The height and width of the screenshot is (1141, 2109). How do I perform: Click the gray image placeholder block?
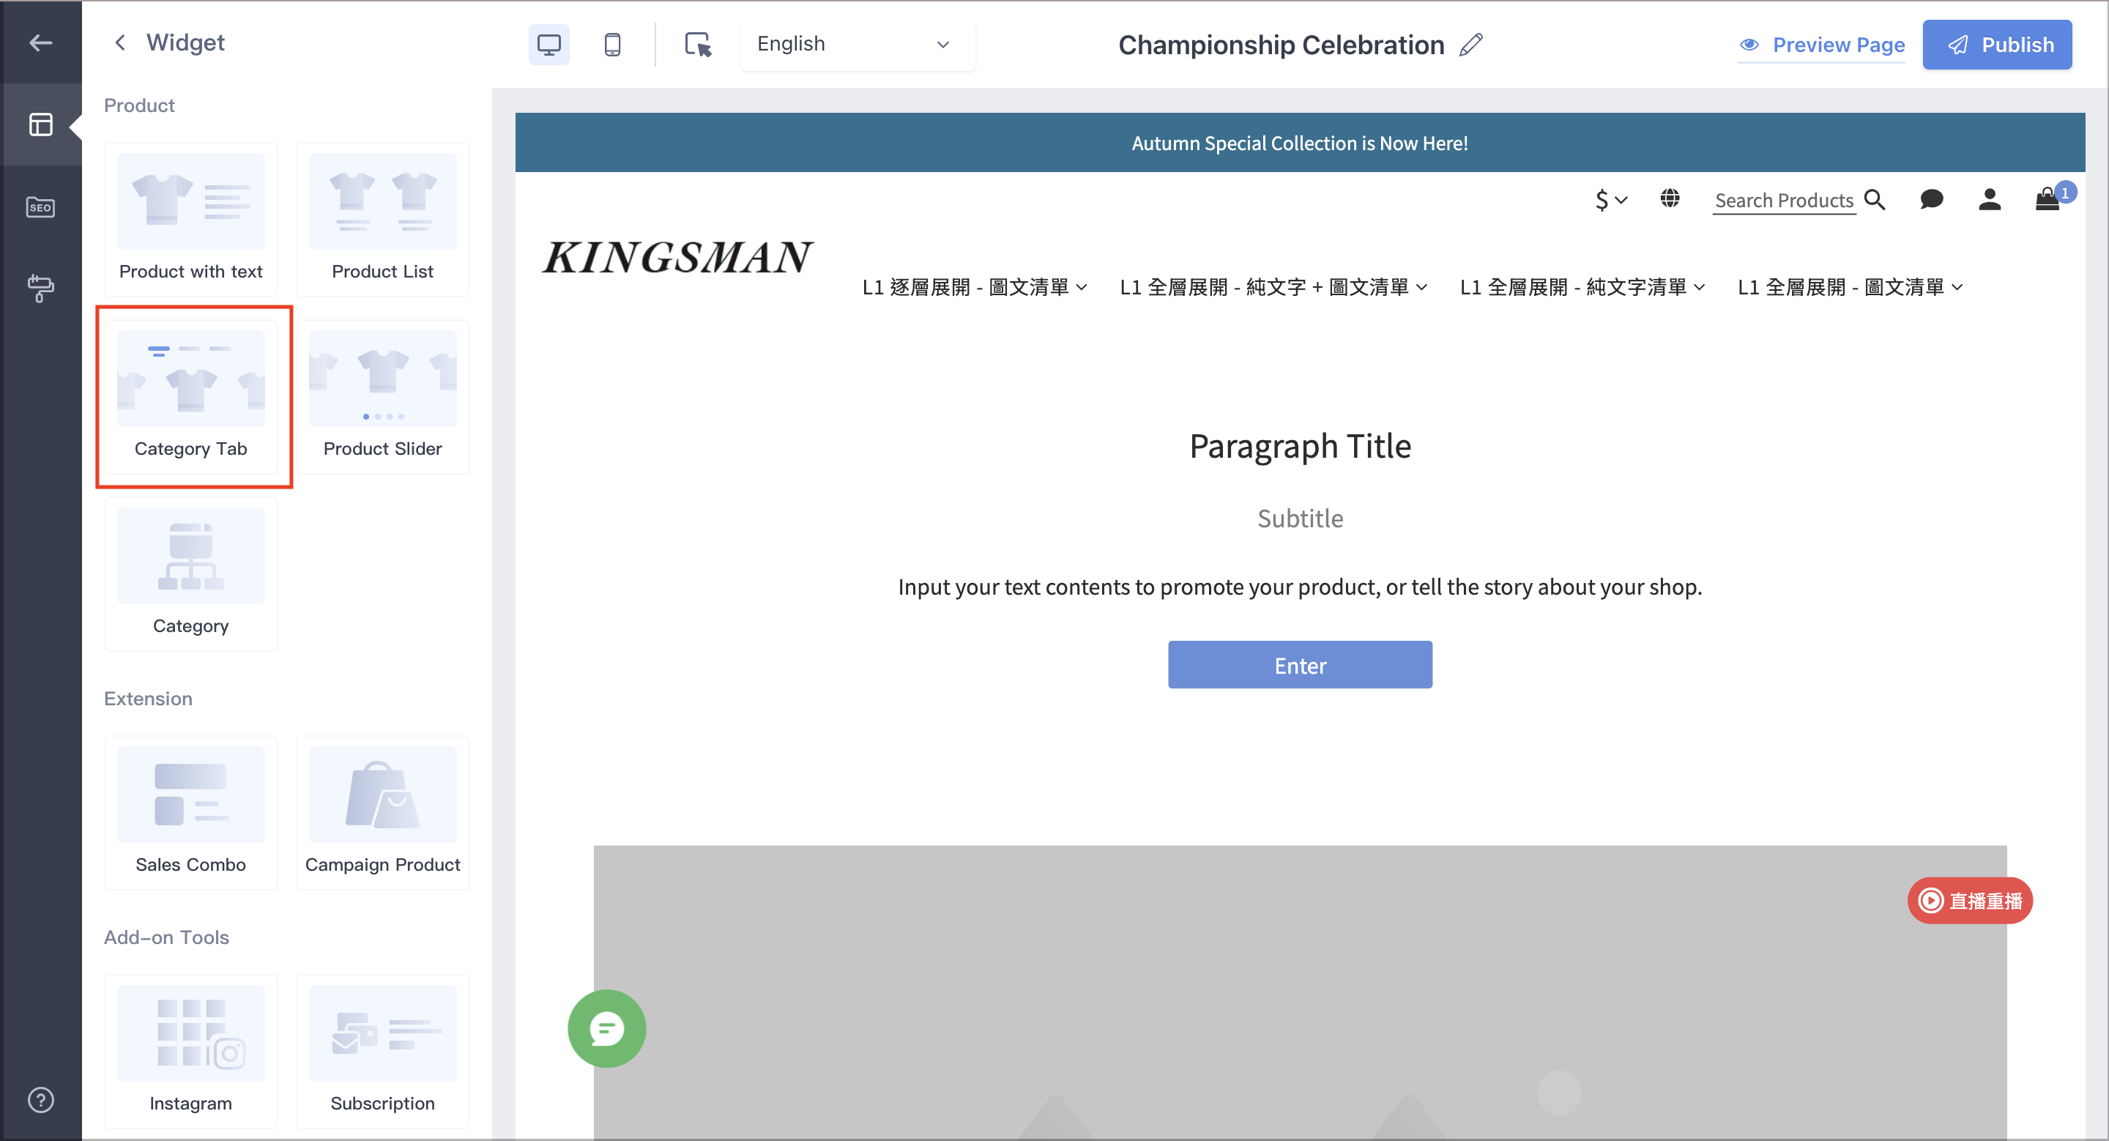tap(1300, 992)
